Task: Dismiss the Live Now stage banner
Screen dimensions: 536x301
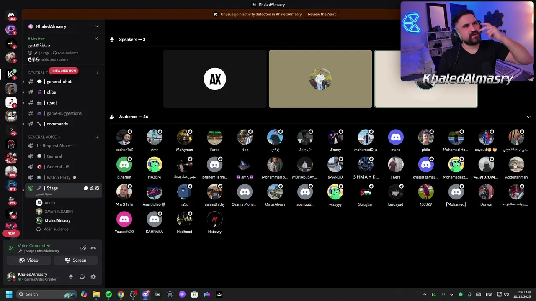Action: 96,38
